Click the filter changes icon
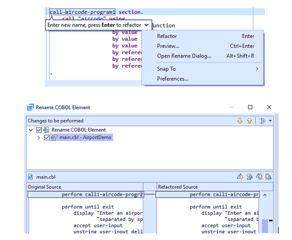Image resolution: width=292 pixels, height=240 pixels. (263, 121)
